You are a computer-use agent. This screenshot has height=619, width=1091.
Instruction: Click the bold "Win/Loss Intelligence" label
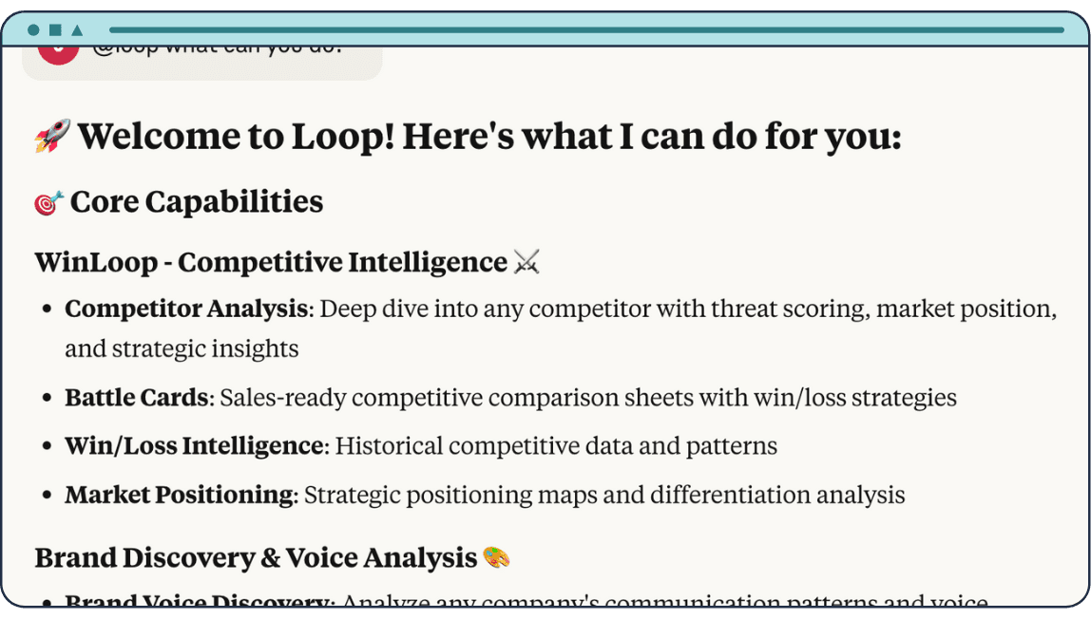pyautogui.click(x=194, y=446)
